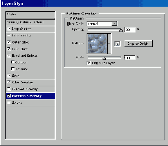
Task: Uncheck the Drop Shadow checkbox
Action: (x=9, y=29)
